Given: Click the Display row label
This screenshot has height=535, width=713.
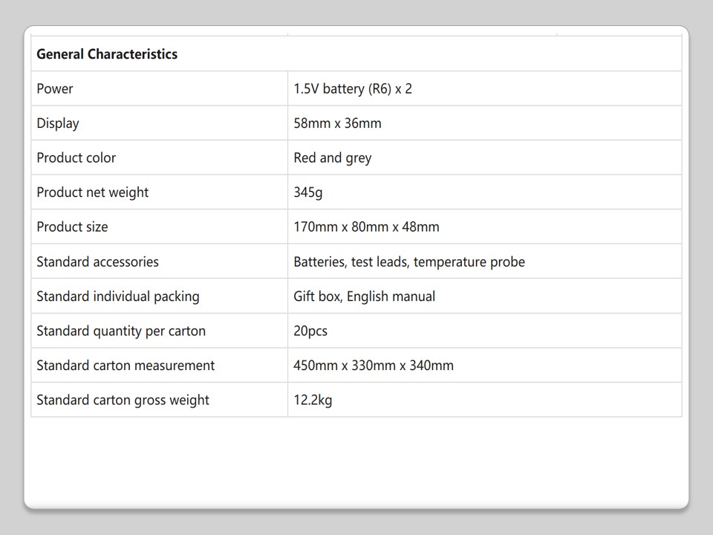Looking at the screenshot, I should [x=58, y=123].
